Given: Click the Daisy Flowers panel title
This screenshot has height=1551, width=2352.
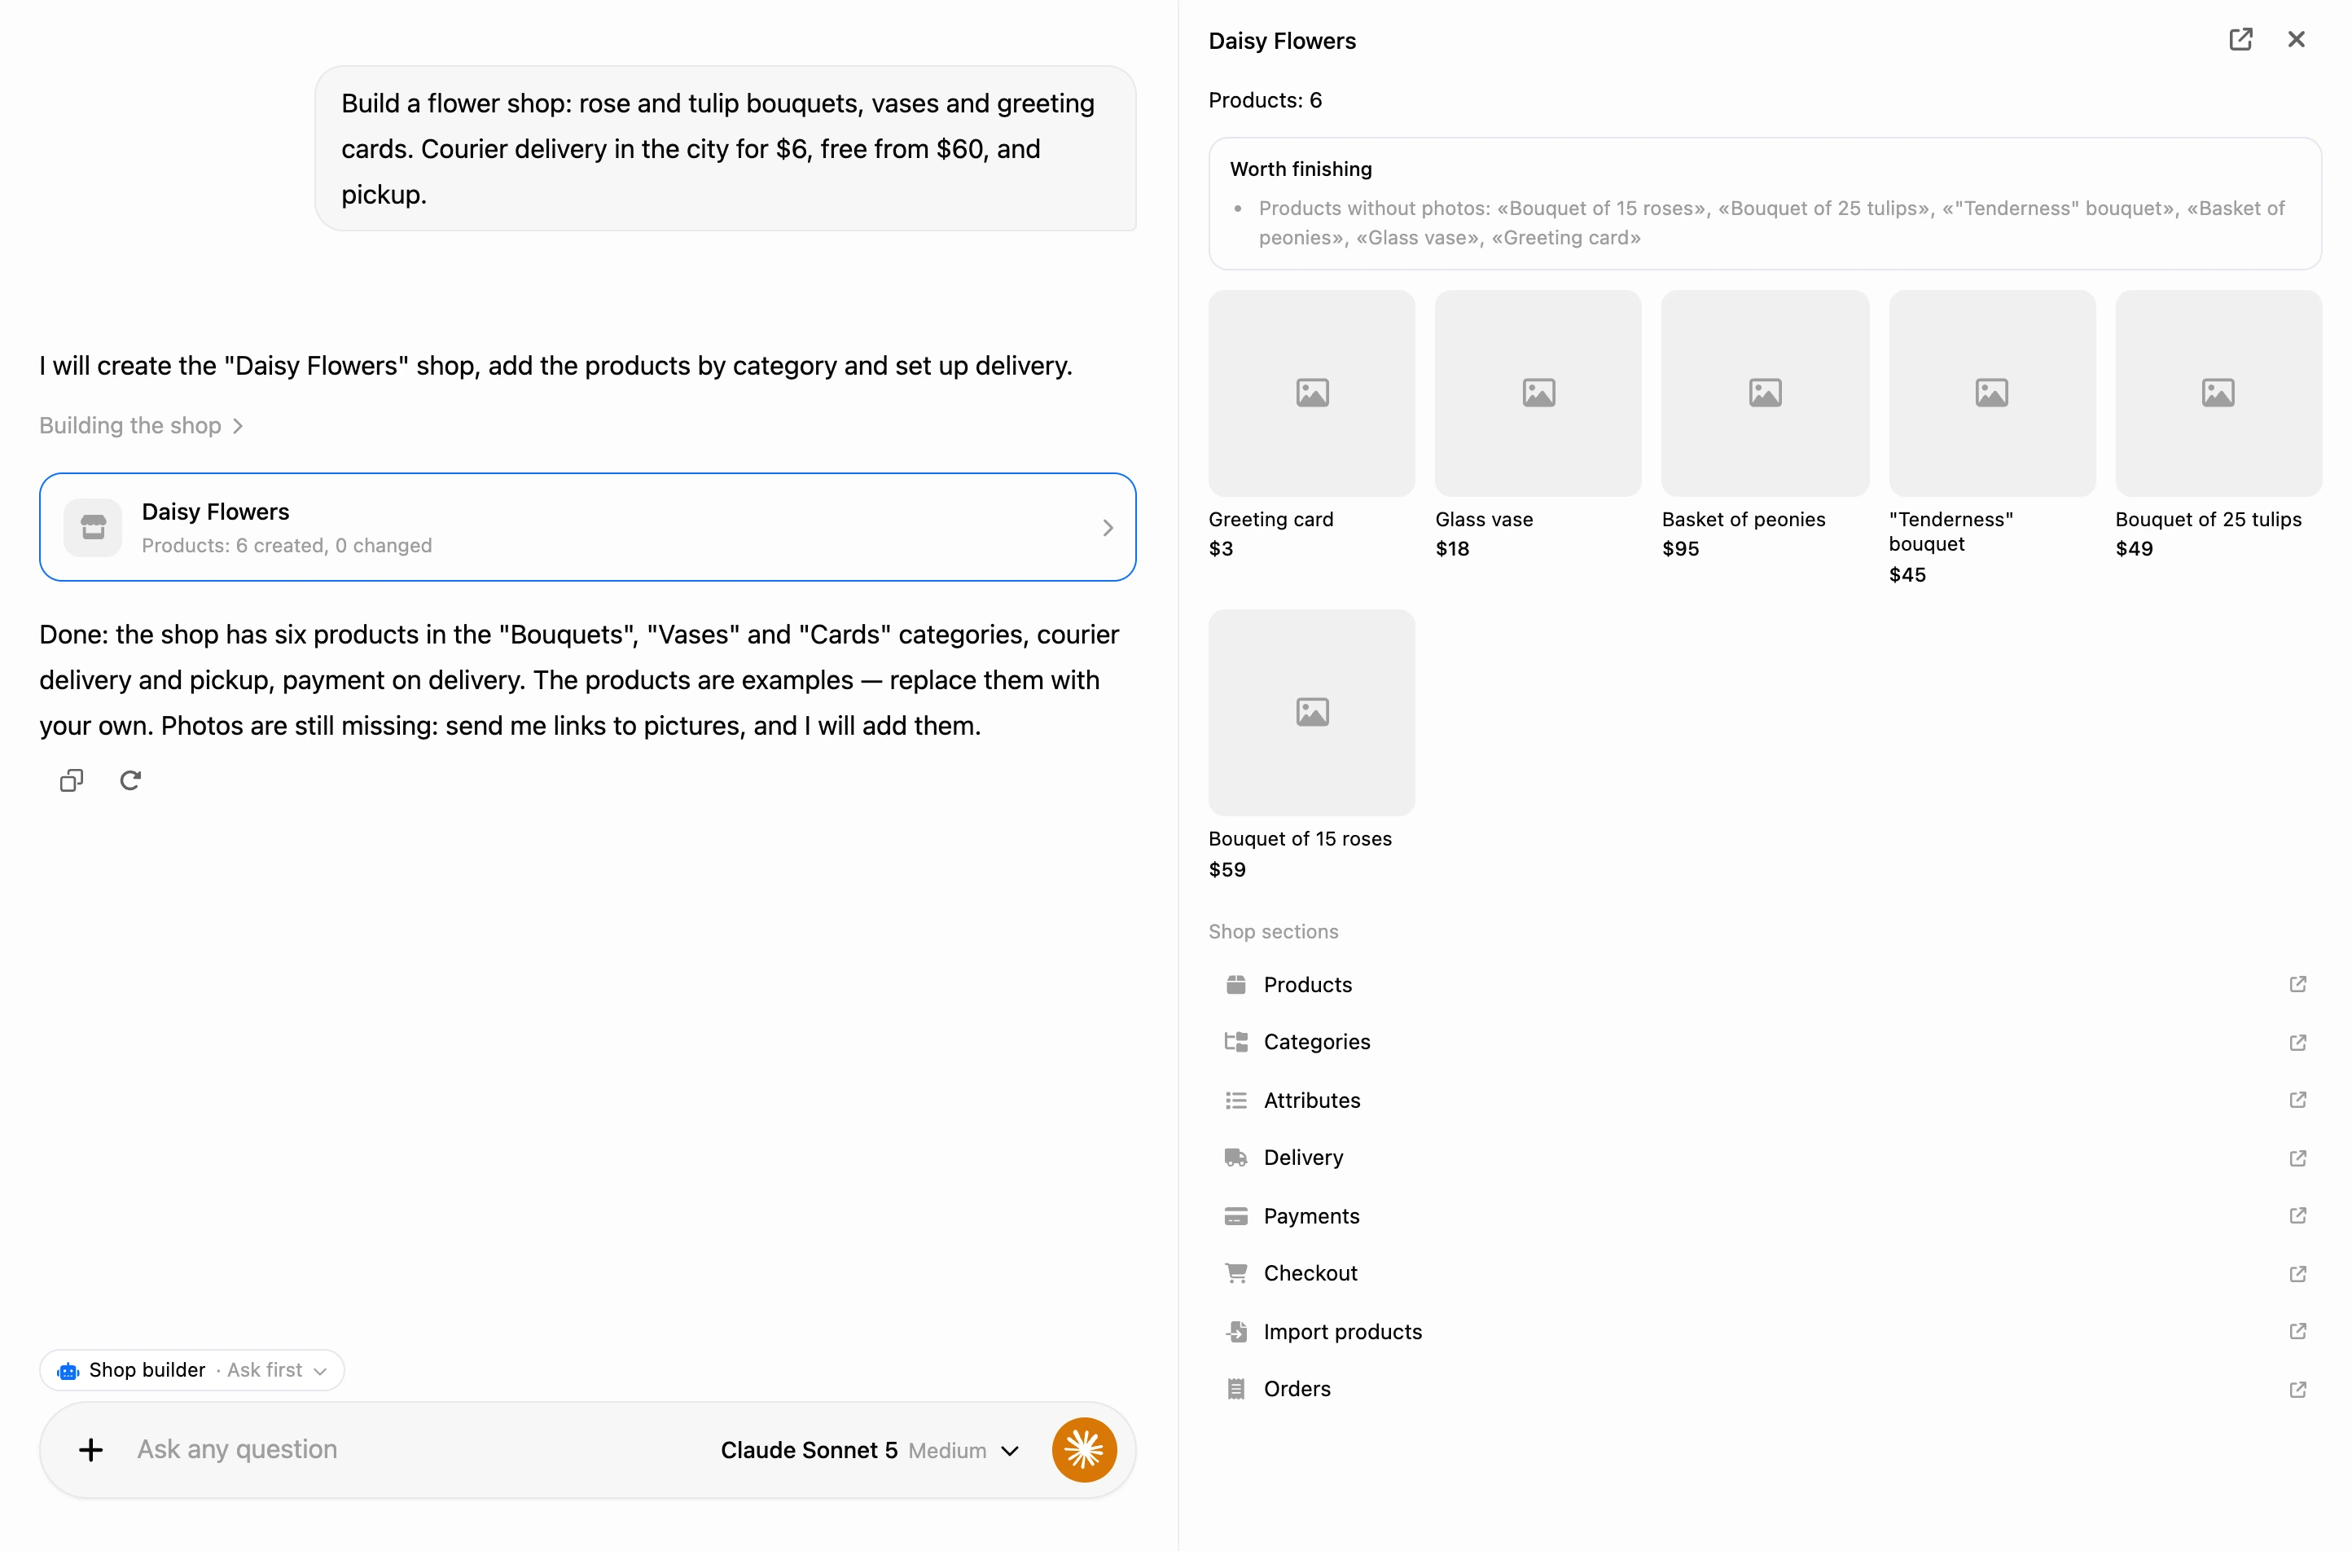Looking at the screenshot, I should (1281, 41).
